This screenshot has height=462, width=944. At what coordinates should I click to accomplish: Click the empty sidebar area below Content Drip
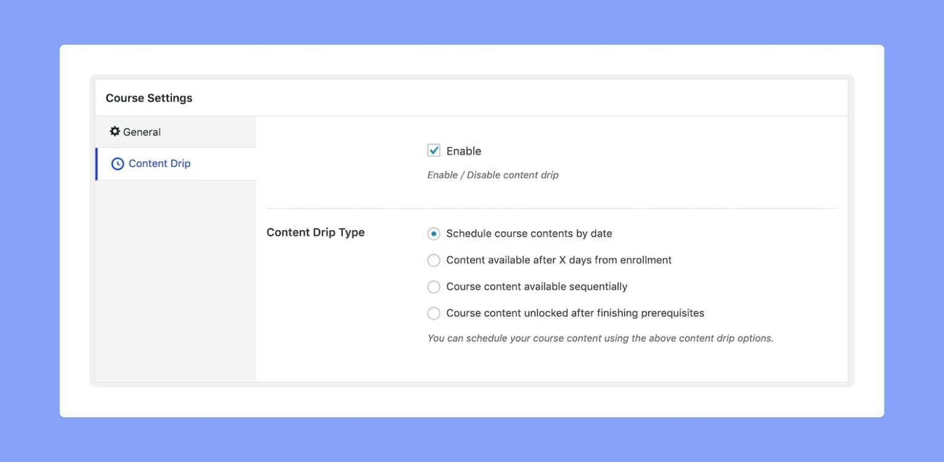175,276
